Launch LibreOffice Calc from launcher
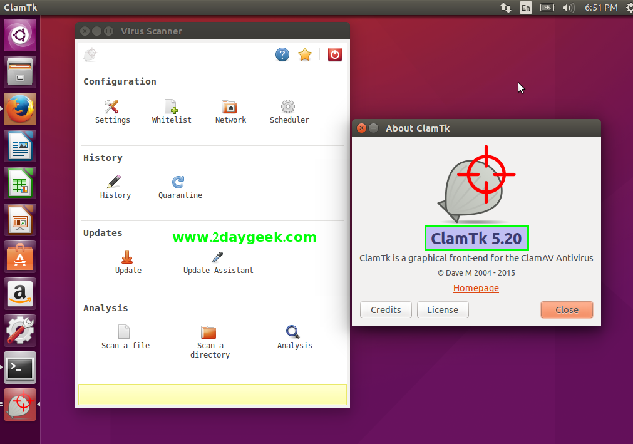Viewport: 633px width, 444px height. [x=20, y=183]
